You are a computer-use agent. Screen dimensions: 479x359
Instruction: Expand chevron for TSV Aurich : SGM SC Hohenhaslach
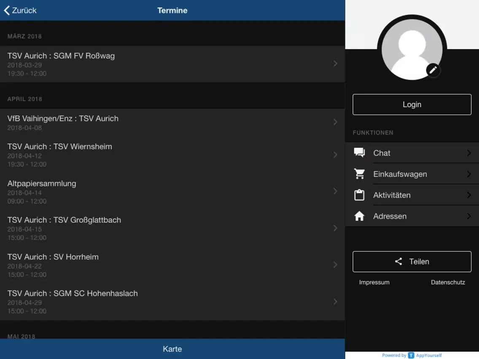click(335, 302)
